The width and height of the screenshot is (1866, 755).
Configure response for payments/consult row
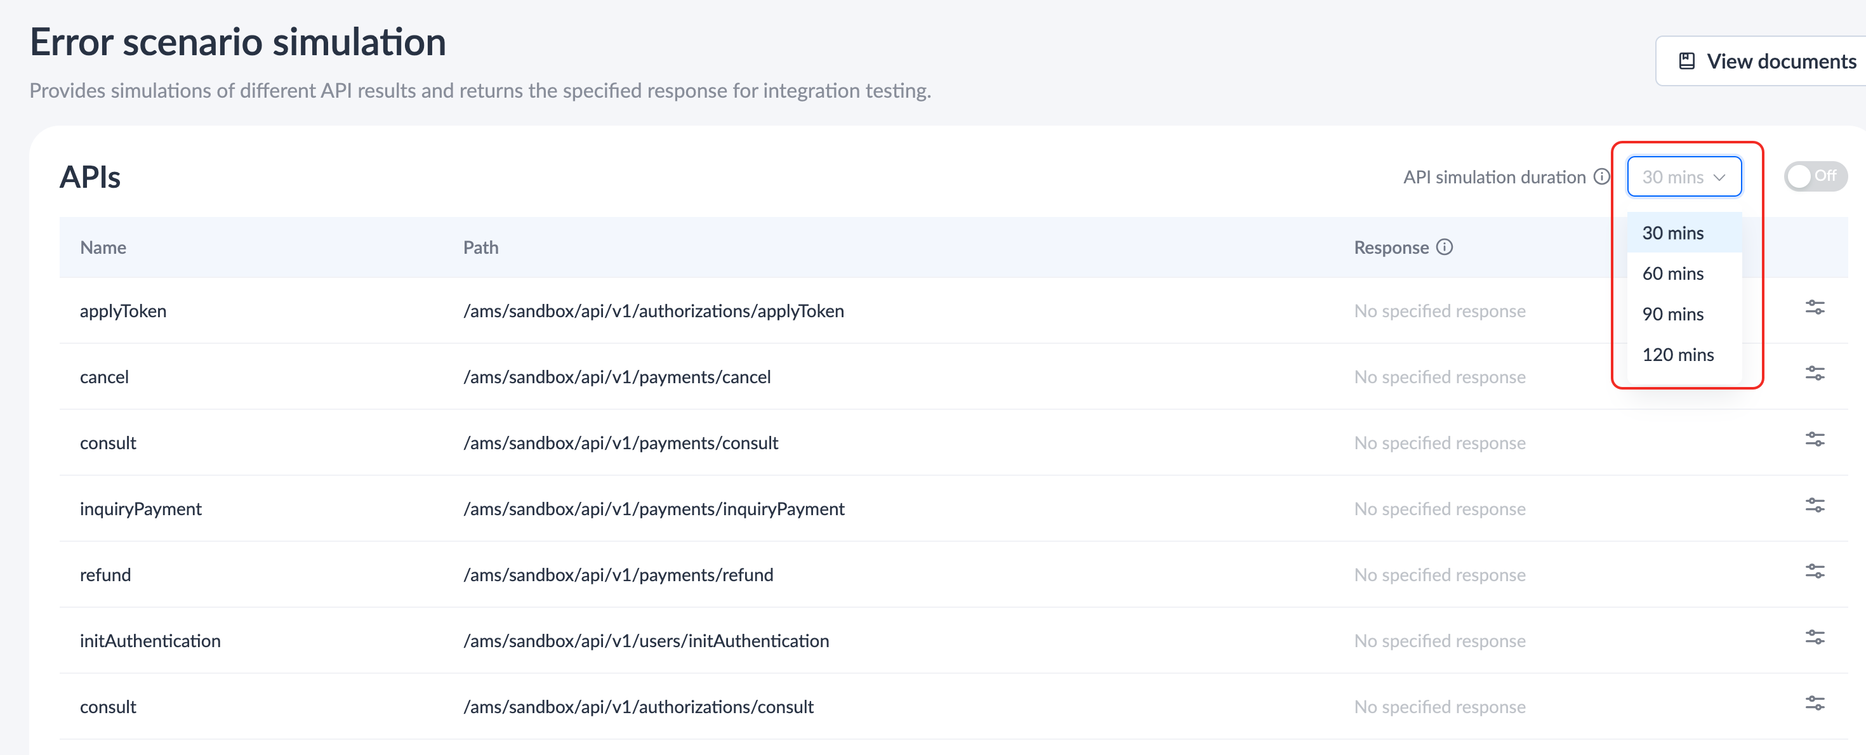click(x=1814, y=440)
